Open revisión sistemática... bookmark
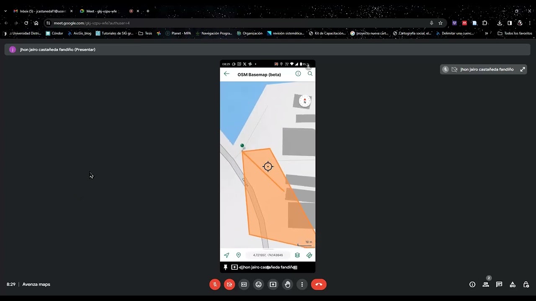 tap(286, 33)
